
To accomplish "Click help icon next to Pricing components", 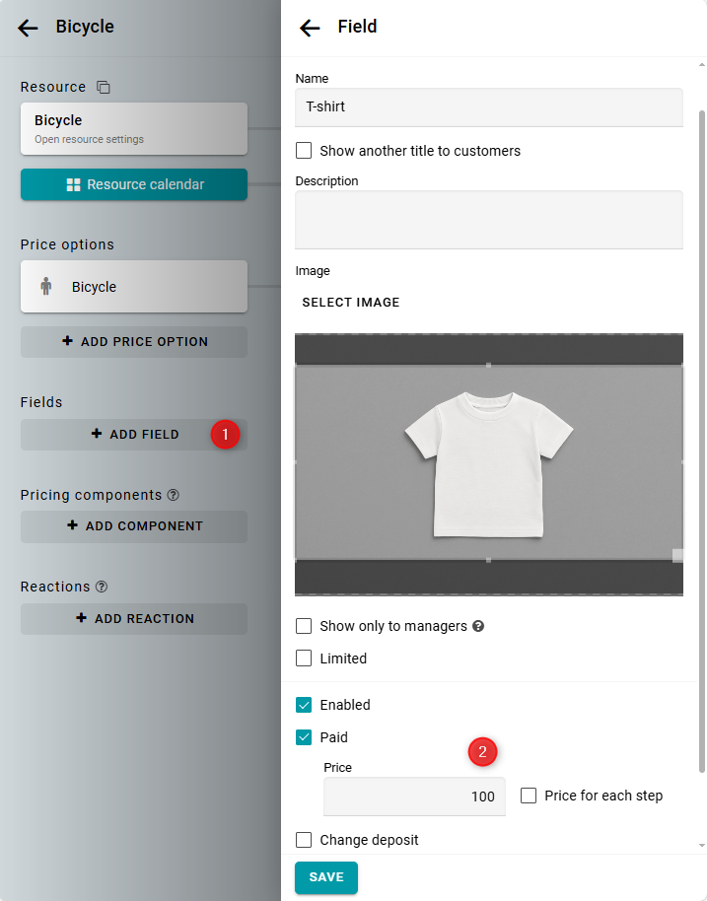I will point(174,495).
